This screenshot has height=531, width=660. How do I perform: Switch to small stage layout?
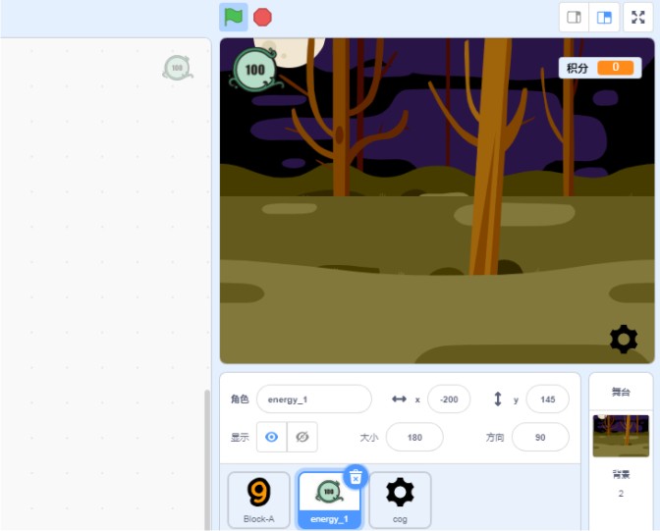[575, 18]
